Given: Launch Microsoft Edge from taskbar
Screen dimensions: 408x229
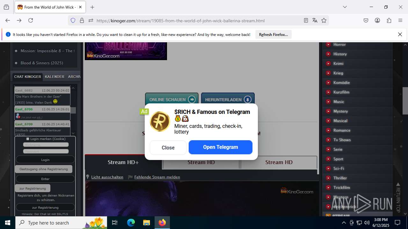Looking at the screenshot, I should 131,223.
